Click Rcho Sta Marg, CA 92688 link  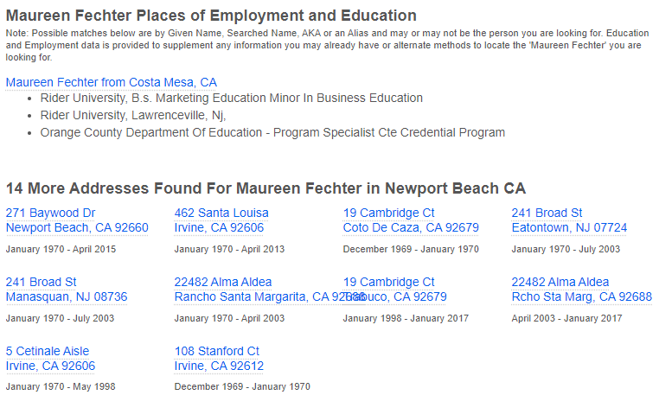click(582, 296)
